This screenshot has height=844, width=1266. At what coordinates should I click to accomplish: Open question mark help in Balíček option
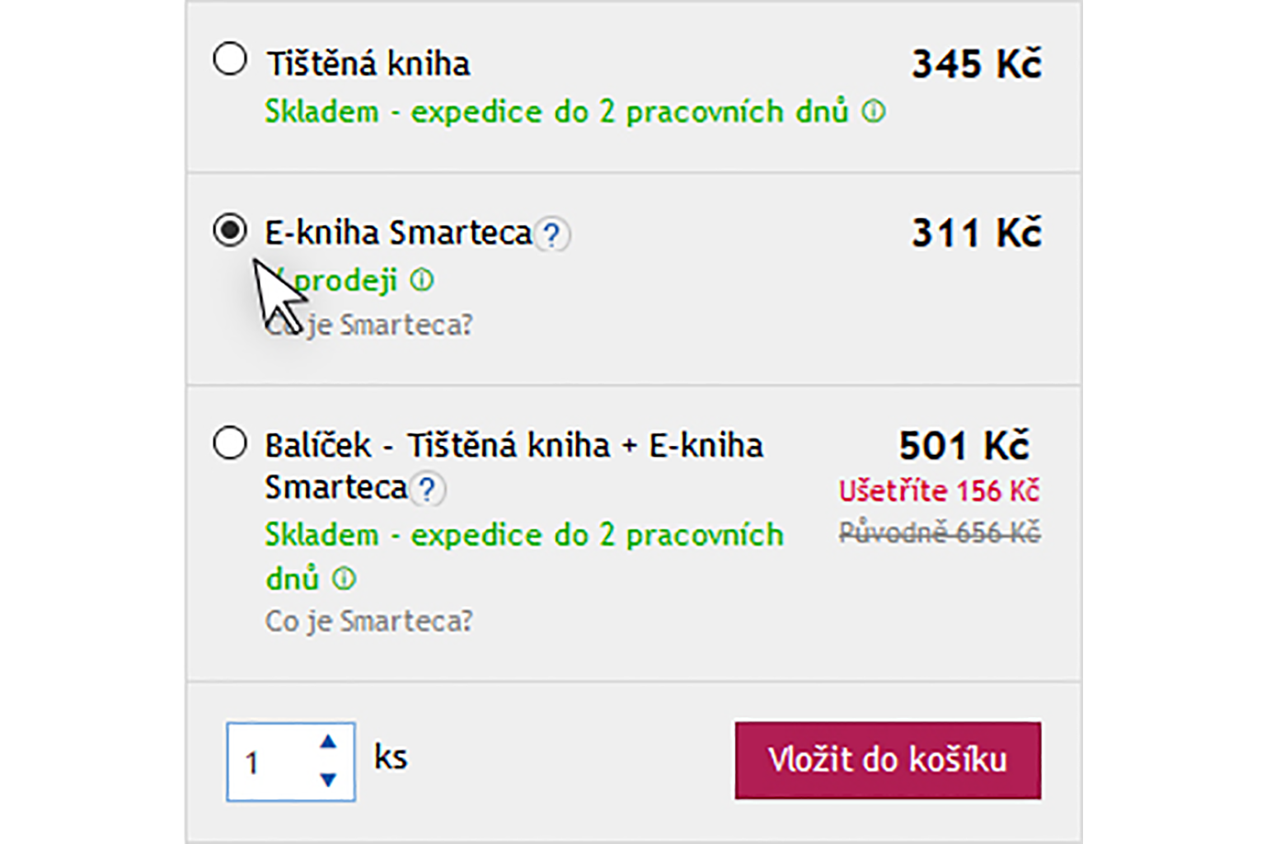[427, 490]
